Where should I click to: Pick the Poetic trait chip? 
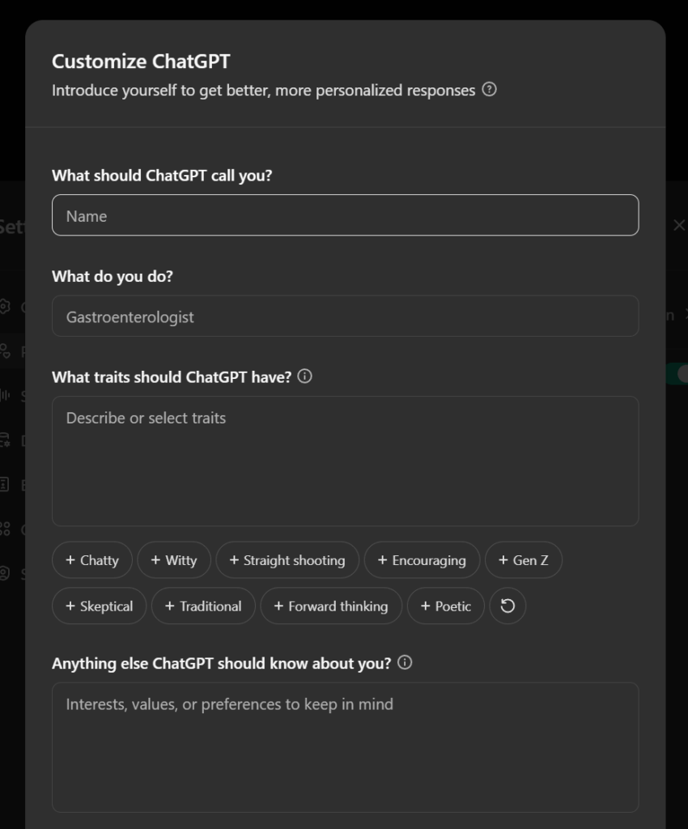(x=446, y=606)
